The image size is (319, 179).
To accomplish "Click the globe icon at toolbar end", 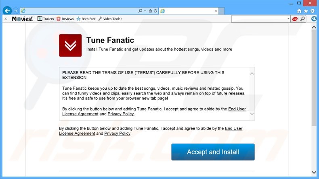I will click(x=314, y=19).
